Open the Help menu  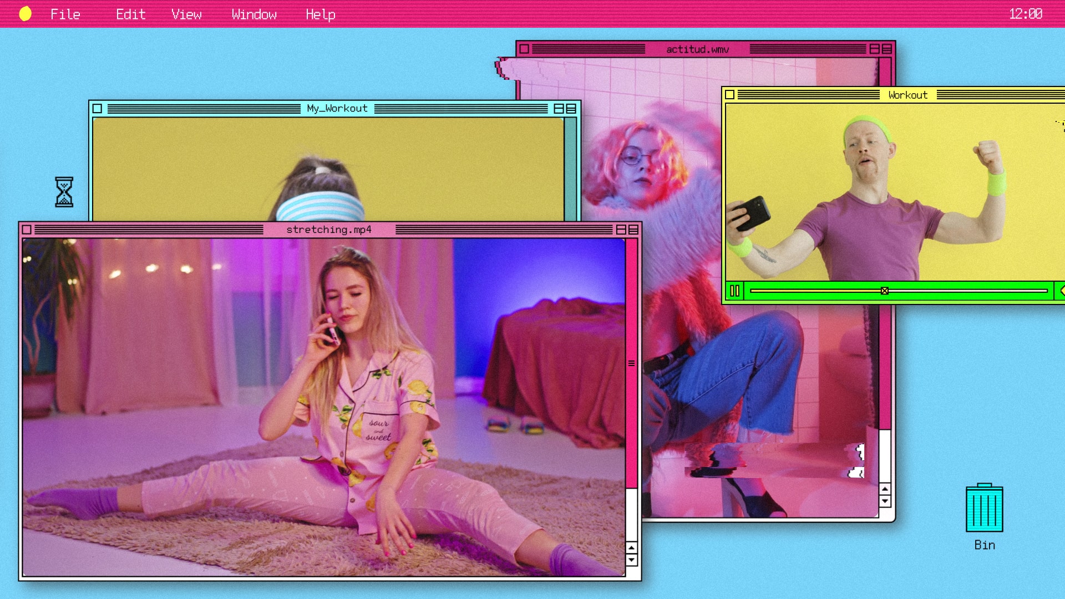(x=320, y=14)
